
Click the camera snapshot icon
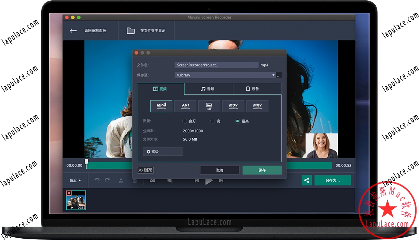pyautogui.click(x=152, y=180)
